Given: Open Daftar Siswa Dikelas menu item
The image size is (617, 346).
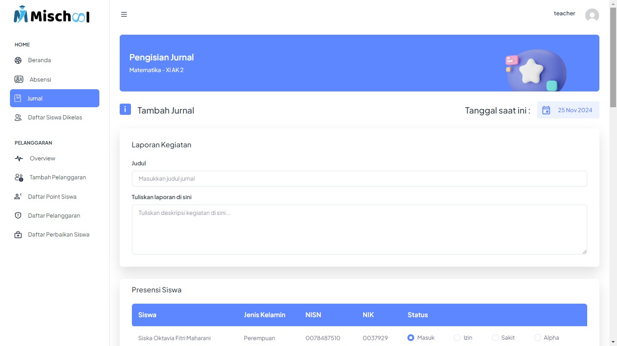Looking at the screenshot, I should 55,118.
